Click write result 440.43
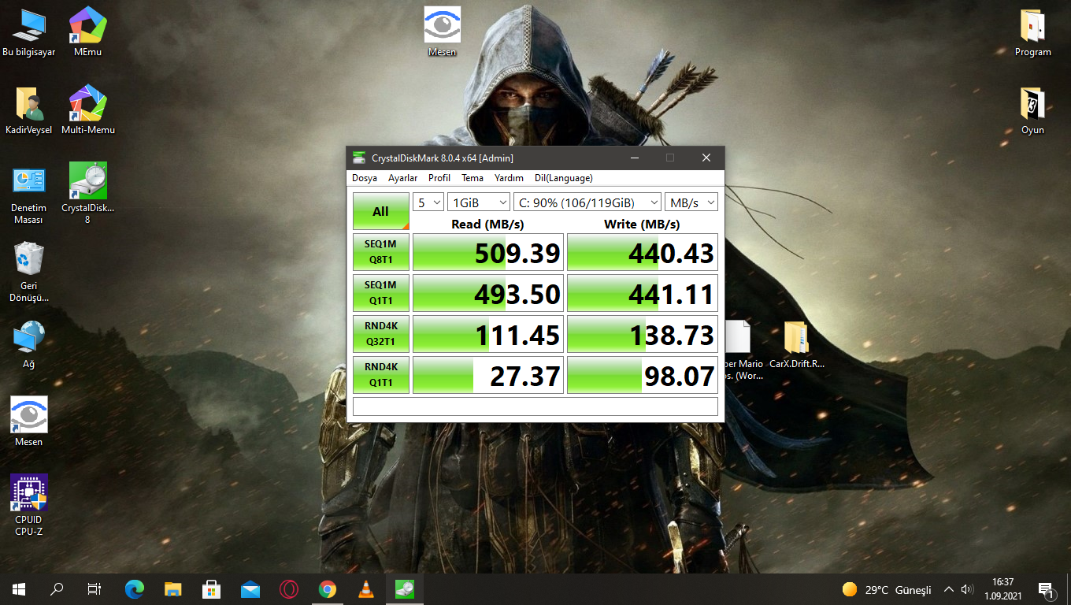Image resolution: width=1071 pixels, height=605 pixels. (x=643, y=252)
